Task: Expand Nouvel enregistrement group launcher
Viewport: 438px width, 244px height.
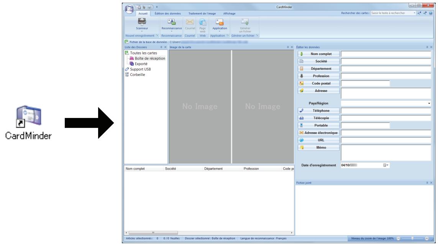Action: click(157, 36)
